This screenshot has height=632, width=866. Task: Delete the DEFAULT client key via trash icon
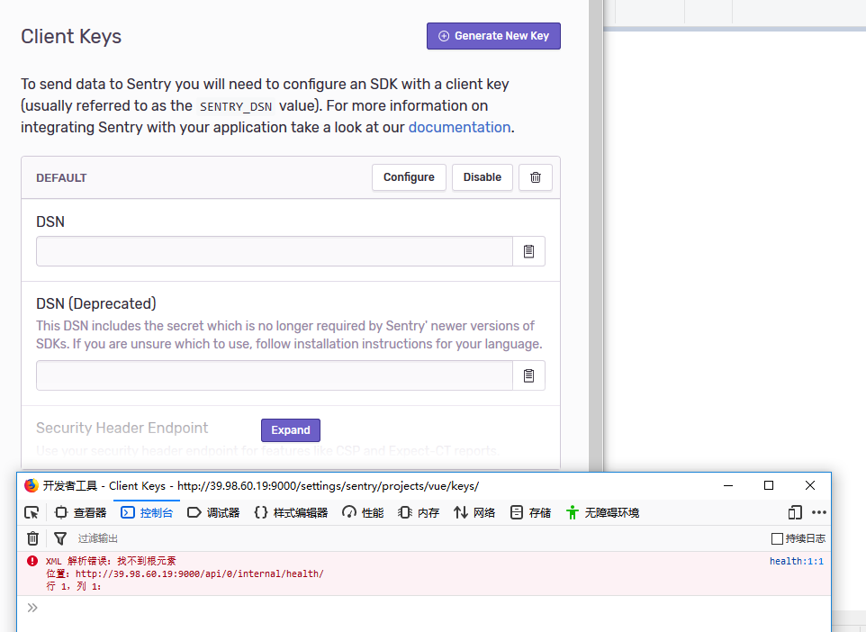536,177
